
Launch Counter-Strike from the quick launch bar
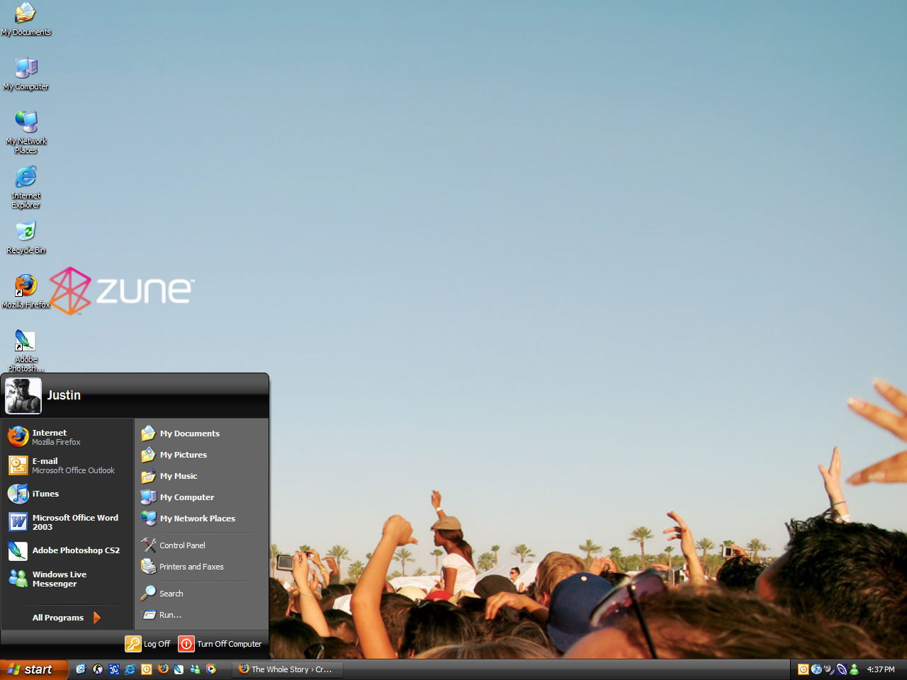click(97, 669)
